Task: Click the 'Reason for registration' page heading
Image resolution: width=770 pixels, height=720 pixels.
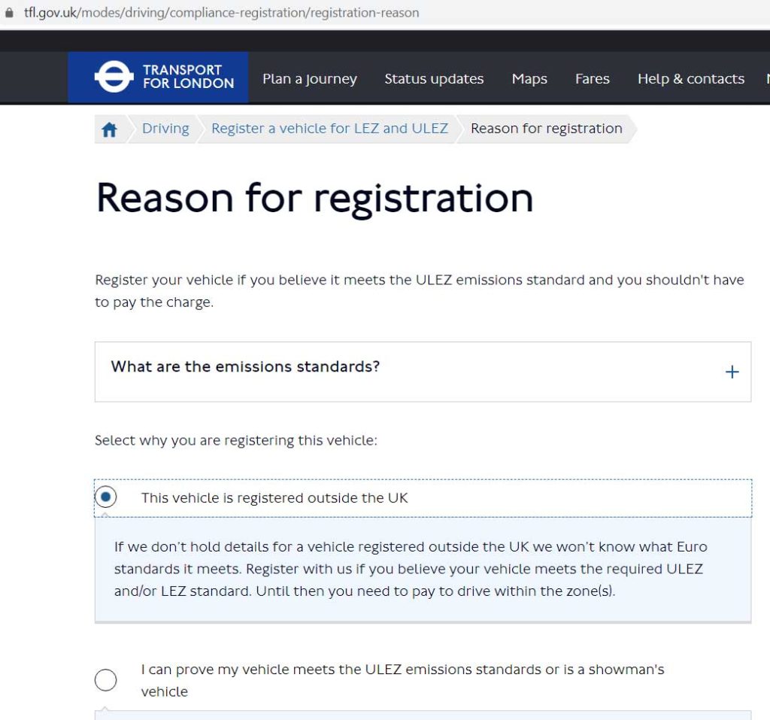Action: coord(315,199)
